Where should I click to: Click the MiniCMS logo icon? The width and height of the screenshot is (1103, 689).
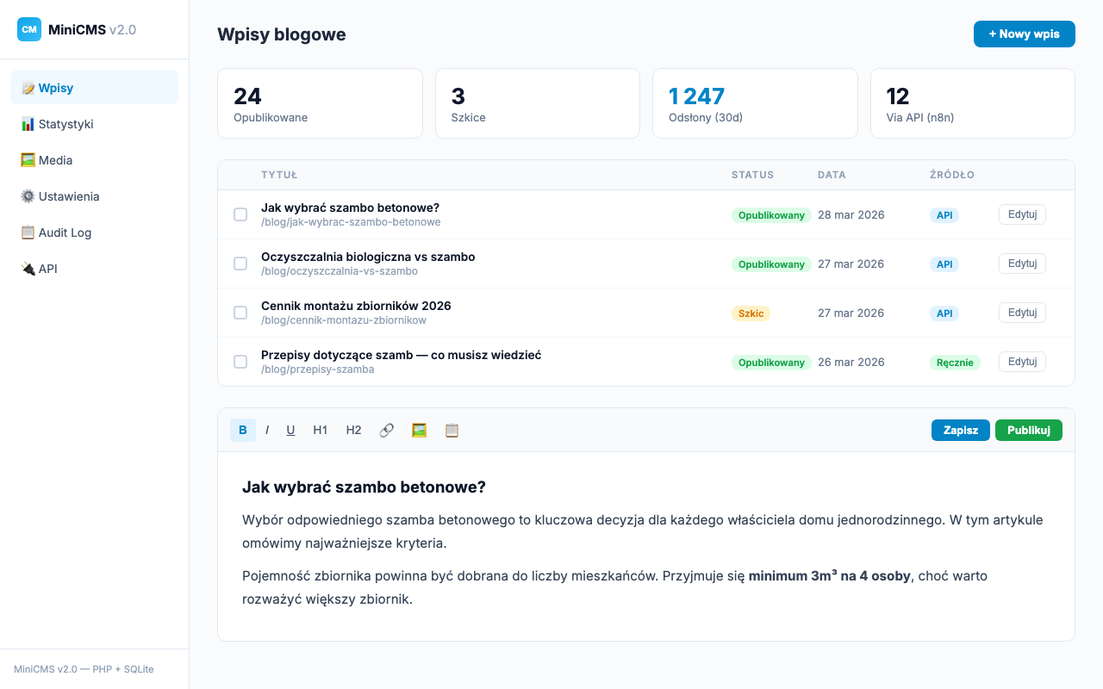click(29, 29)
